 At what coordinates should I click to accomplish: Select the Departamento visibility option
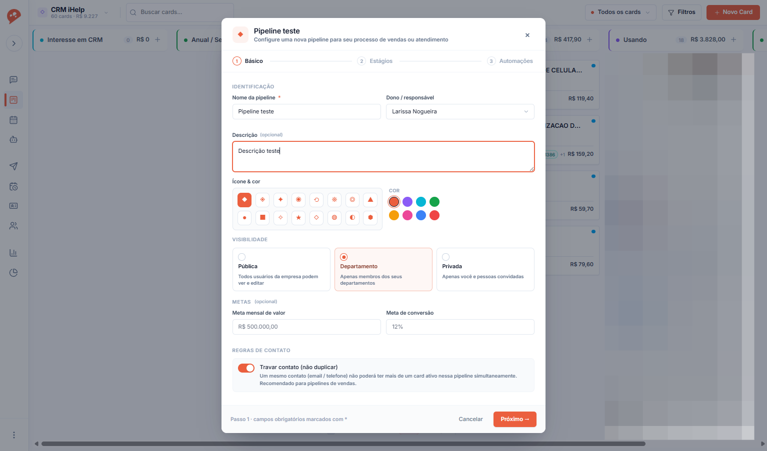[383, 269]
